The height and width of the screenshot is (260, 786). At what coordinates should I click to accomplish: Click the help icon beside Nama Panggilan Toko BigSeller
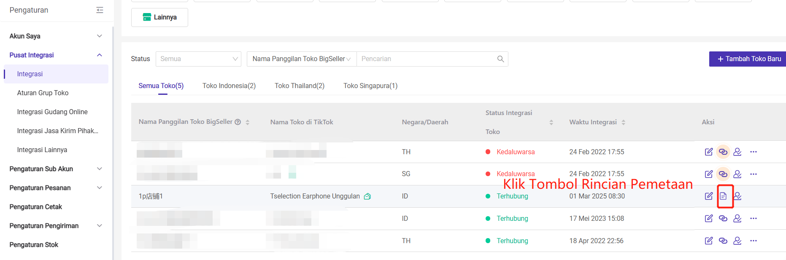point(238,122)
